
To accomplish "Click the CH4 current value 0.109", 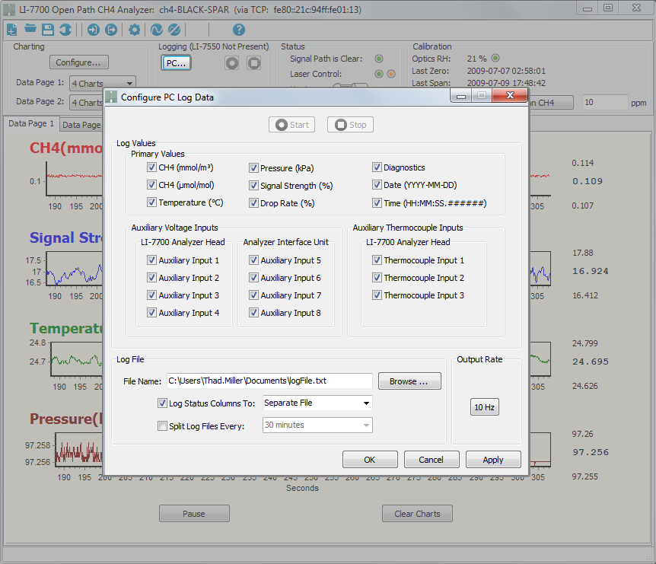I will 588,181.
